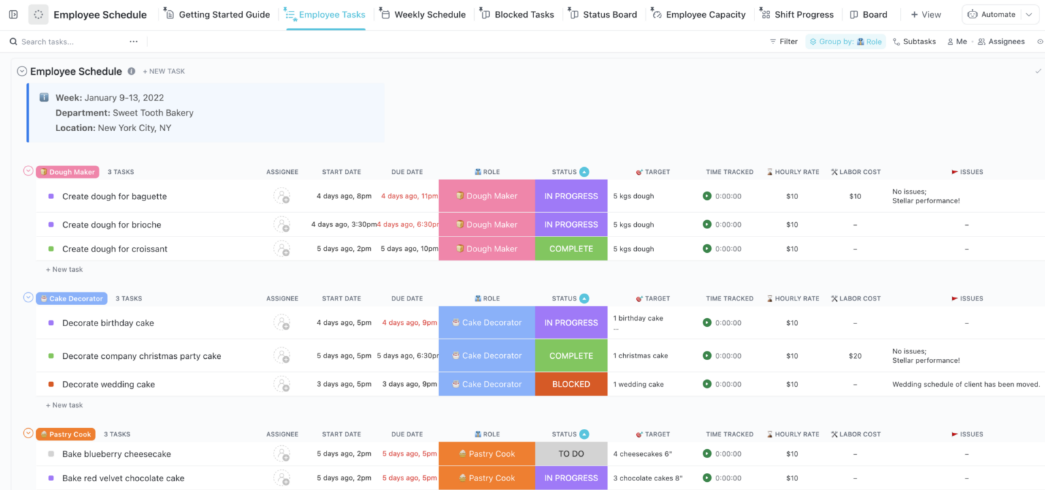Toggle the left sidebar panel
The width and height of the screenshot is (1045, 490).
(x=12, y=14)
